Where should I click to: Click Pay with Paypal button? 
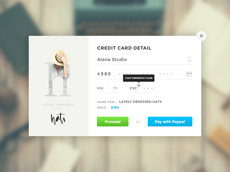170,122
